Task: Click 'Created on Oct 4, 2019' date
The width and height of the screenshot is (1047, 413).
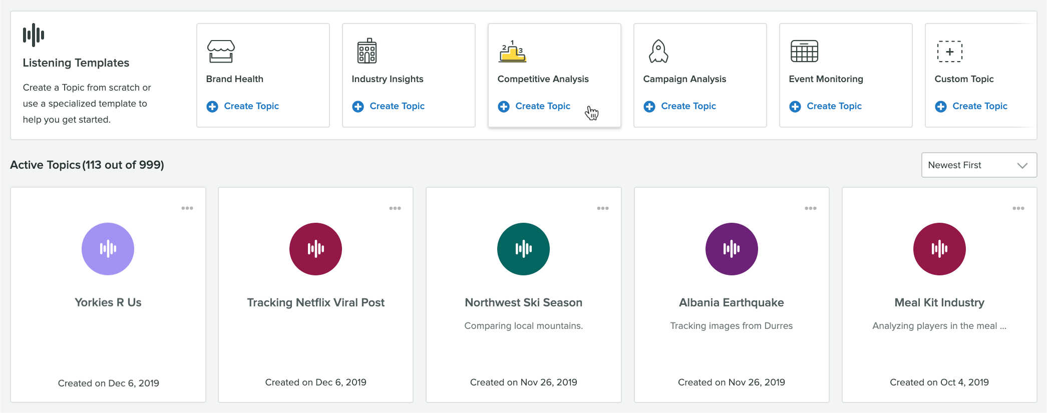Action: click(939, 382)
